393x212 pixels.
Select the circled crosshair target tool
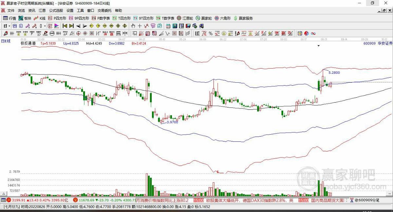[78, 33]
